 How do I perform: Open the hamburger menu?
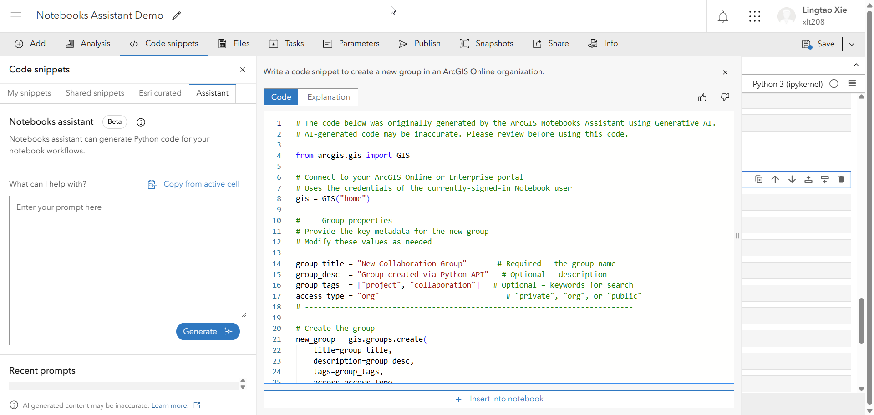point(16,16)
